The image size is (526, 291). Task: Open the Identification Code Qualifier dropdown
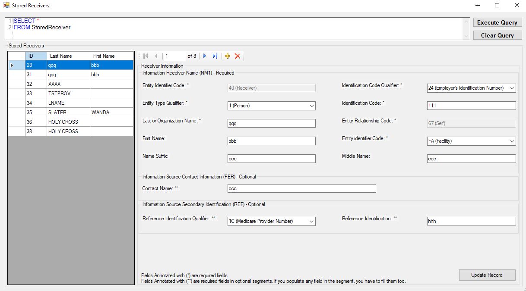point(512,88)
